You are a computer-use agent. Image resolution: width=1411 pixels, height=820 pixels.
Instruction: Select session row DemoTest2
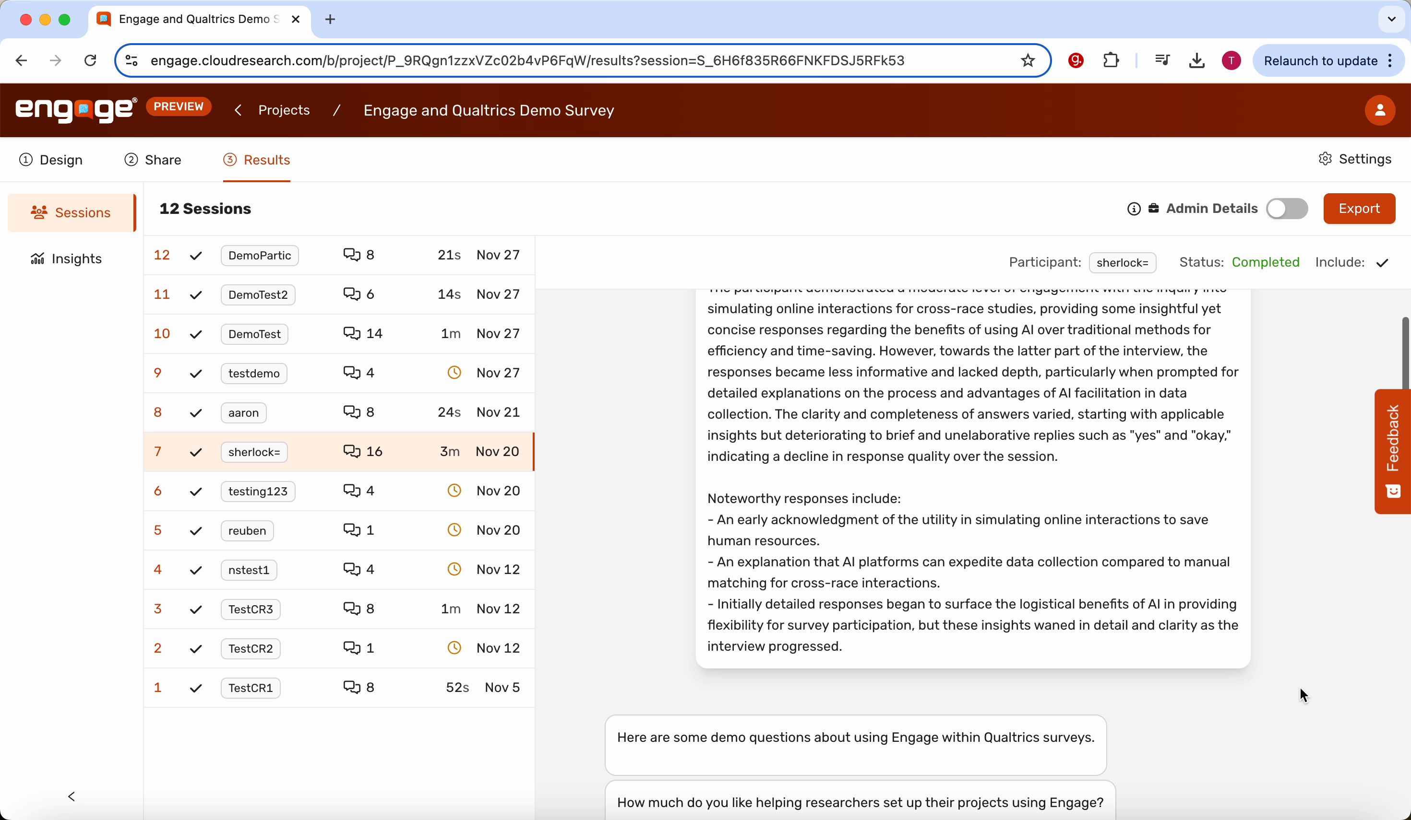339,294
